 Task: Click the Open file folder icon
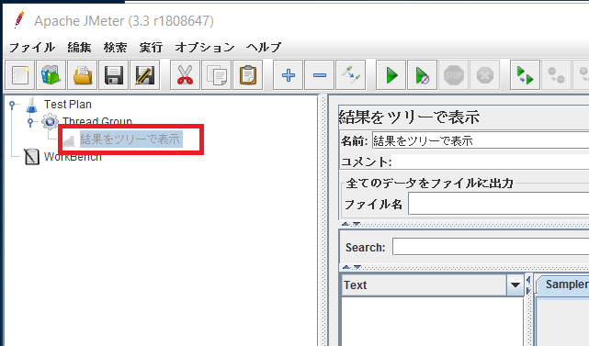click(83, 75)
